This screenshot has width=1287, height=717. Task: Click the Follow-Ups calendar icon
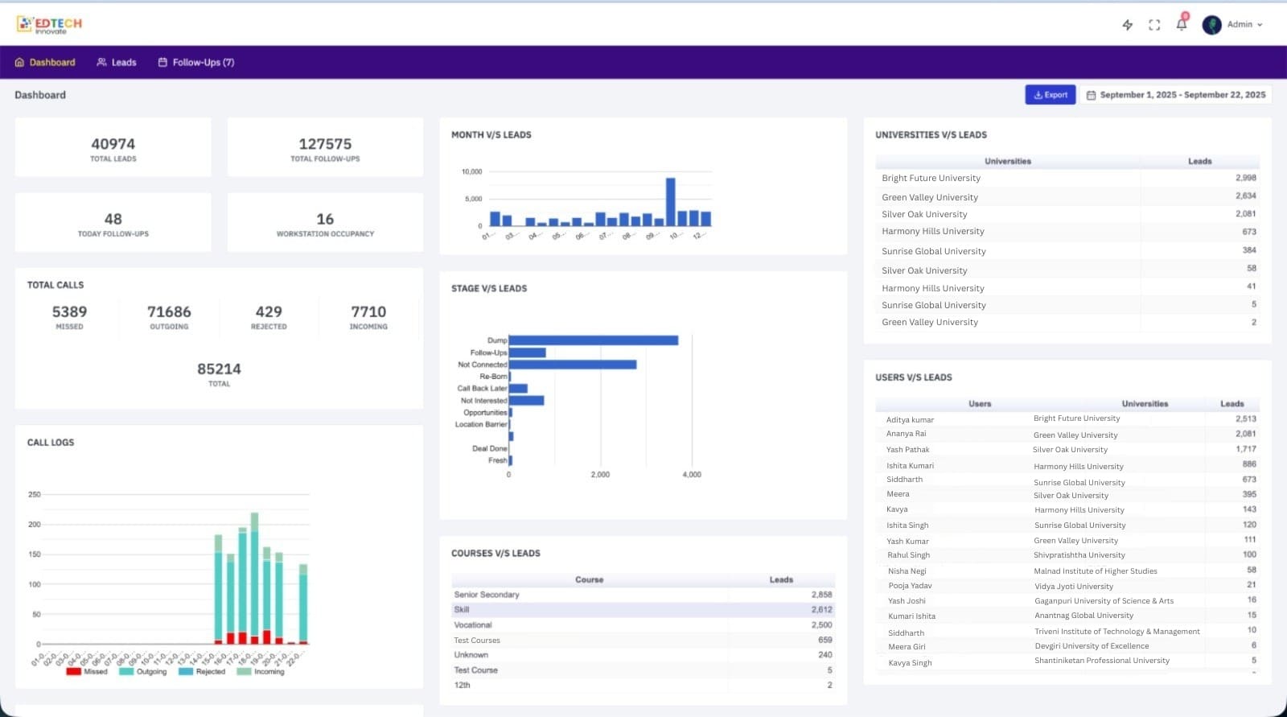162,63
